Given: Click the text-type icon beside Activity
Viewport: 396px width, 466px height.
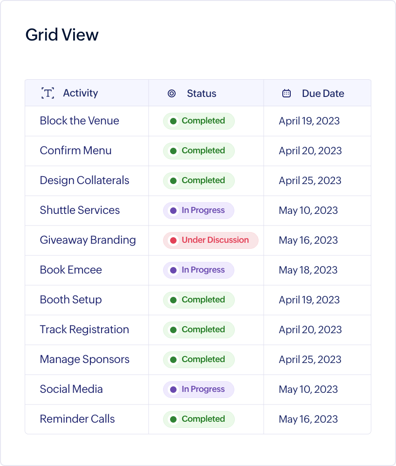Looking at the screenshot, I should tap(48, 93).
